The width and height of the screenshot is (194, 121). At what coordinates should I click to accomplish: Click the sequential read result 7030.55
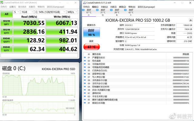point(29,23)
